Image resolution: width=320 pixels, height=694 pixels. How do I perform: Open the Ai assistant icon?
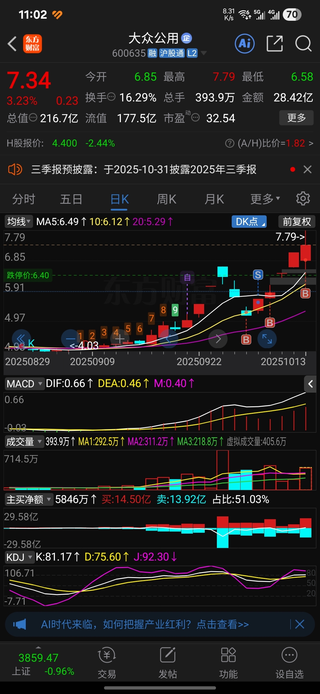[244, 44]
